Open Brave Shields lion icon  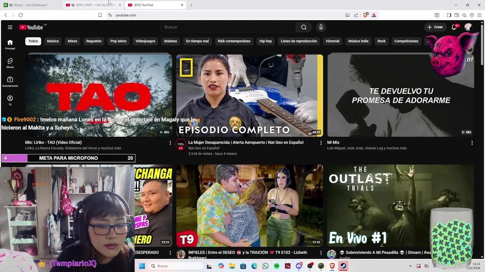tap(366, 15)
